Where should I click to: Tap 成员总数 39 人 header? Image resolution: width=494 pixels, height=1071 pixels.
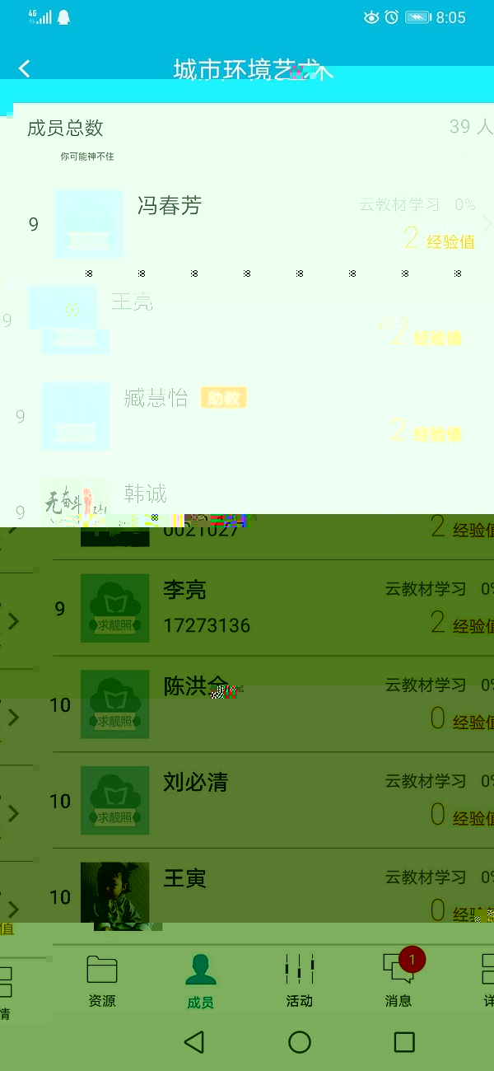[247, 128]
